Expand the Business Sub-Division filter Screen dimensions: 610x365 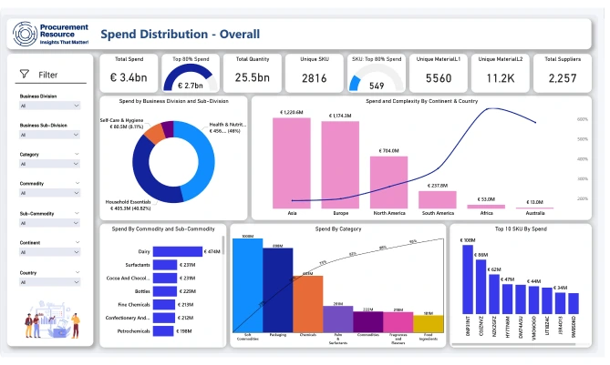click(x=52, y=136)
